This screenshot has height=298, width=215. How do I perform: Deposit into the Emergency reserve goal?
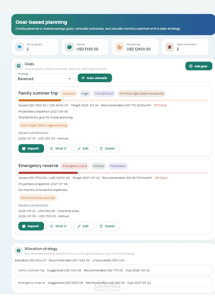(31, 226)
